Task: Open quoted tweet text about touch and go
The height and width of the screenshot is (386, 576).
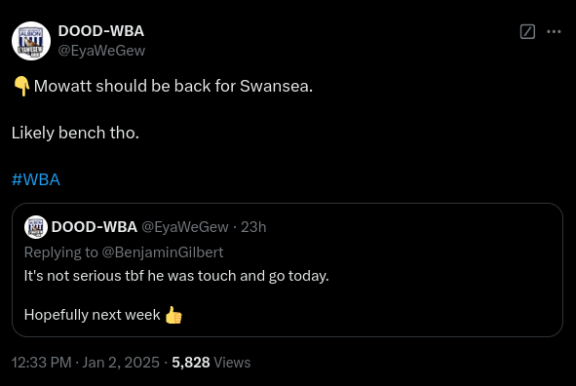Action: 176,276
